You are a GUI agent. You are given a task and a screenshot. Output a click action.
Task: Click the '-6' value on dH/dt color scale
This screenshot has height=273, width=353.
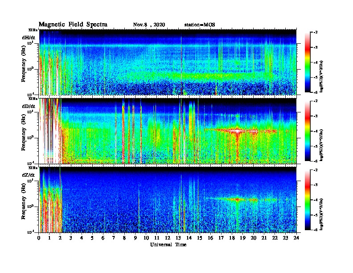tap(316, 92)
